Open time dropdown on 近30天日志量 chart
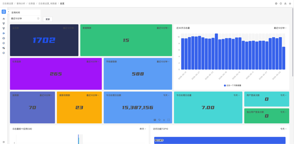The width and height of the screenshot is (294, 144). point(280,28)
